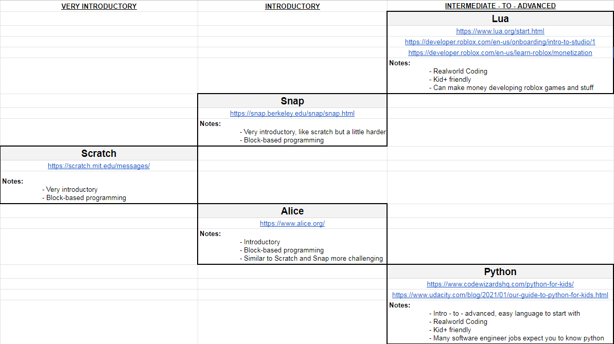Select the roblox games money note

tap(513, 88)
